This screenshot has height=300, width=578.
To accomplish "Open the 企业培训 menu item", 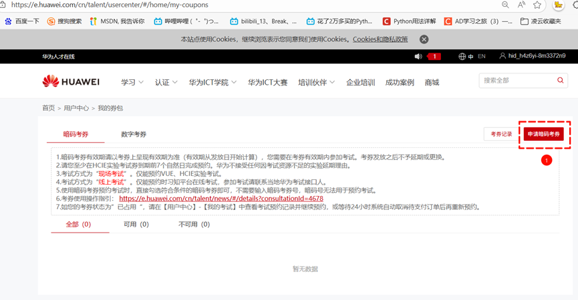I will (361, 83).
